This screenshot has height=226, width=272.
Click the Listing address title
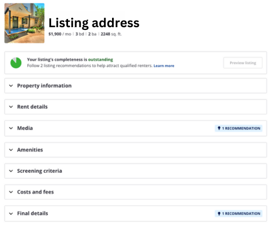[94, 23]
